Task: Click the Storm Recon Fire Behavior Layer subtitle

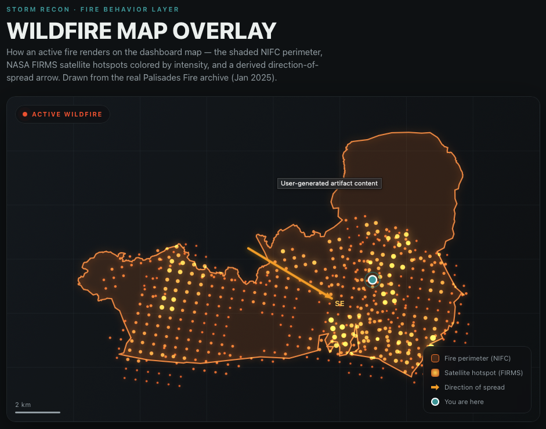Action: point(93,9)
